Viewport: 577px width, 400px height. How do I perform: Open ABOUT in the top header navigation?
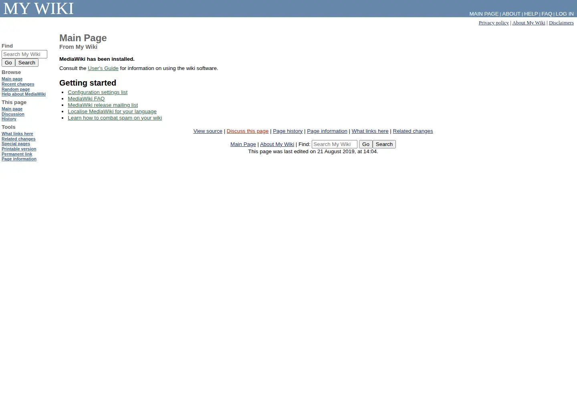click(x=511, y=14)
